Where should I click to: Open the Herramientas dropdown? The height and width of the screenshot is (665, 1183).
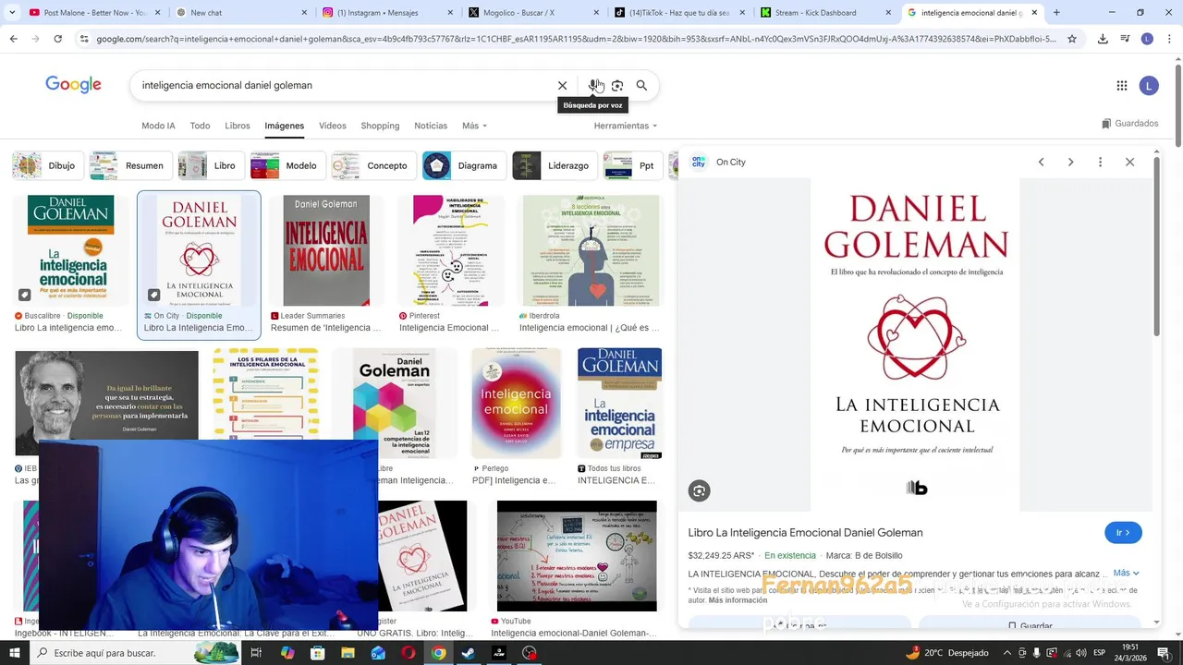click(626, 126)
